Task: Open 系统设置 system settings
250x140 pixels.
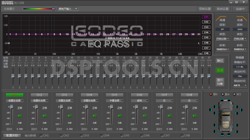Action: pos(222,9)
